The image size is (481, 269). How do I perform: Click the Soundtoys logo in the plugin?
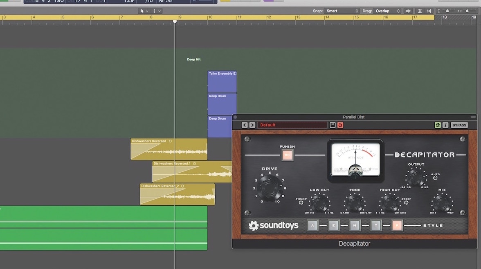pos(273,226)
